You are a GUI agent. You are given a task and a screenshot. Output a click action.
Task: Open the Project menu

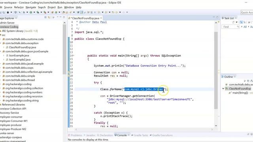pos(51,7)
